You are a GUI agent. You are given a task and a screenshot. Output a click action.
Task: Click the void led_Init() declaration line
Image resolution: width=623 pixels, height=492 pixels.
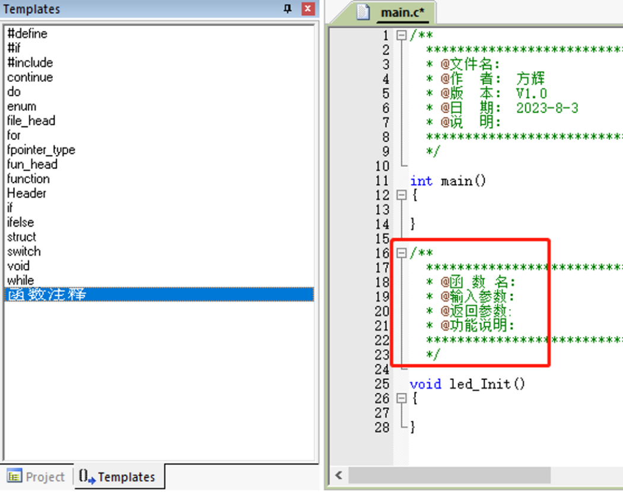468,384
